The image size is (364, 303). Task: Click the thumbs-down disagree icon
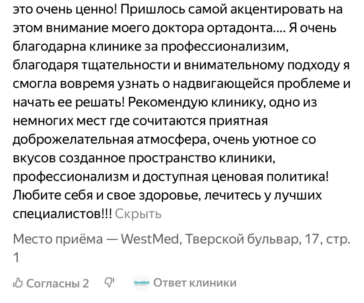(109, 282)
